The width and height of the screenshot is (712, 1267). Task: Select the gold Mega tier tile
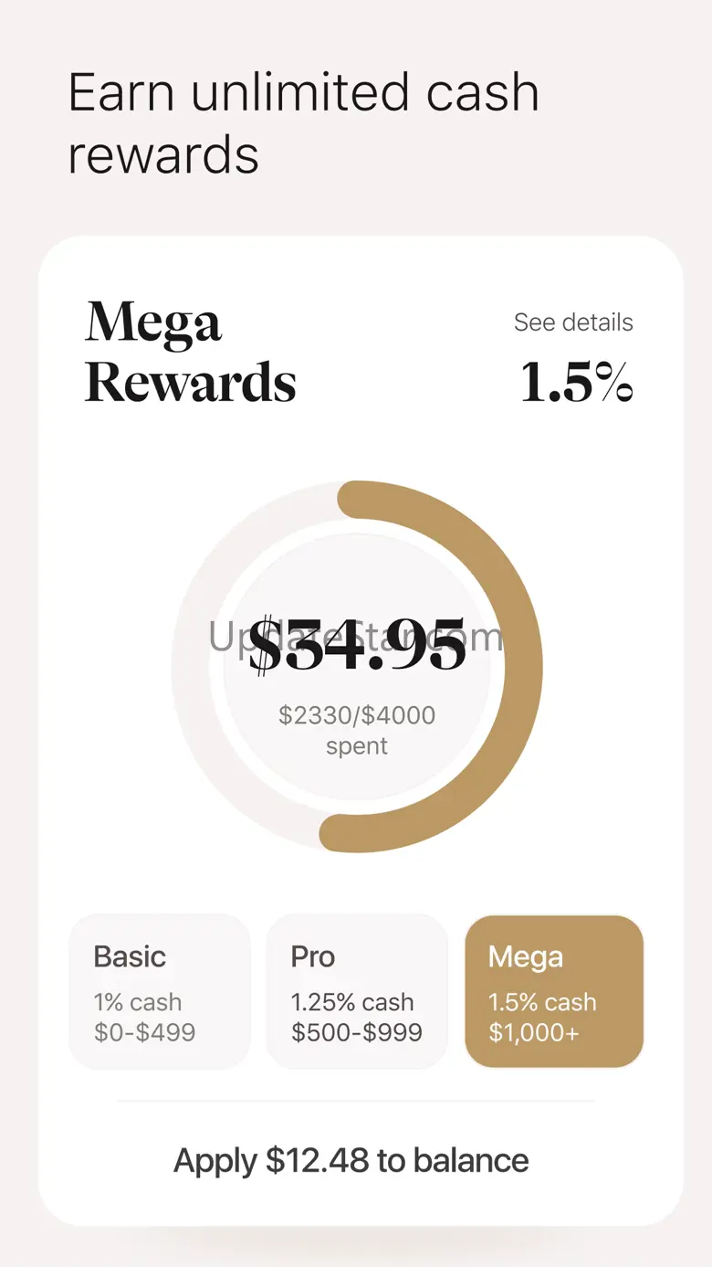click(554, 991)
